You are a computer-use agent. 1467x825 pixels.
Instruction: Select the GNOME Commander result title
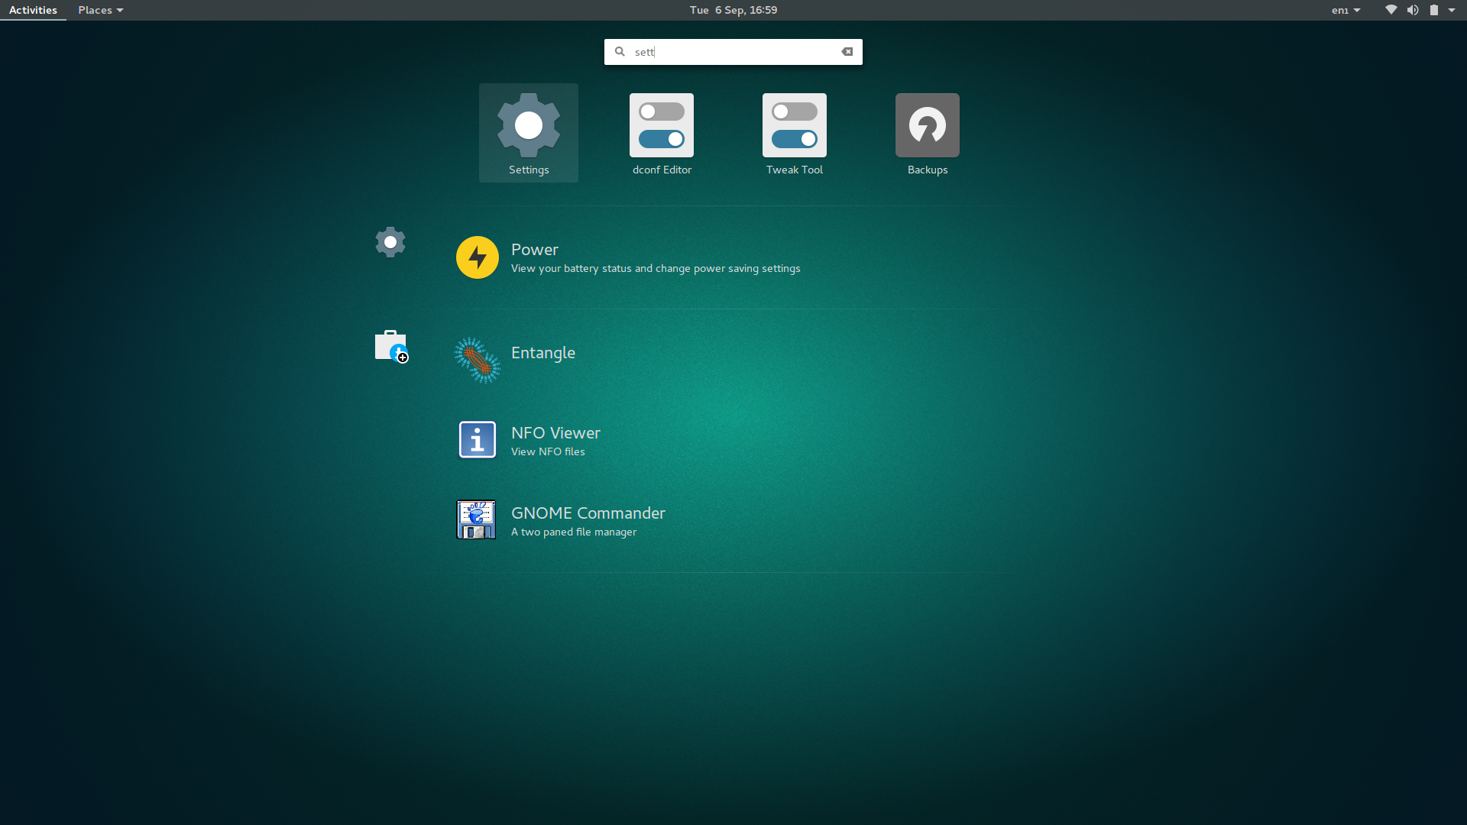tap(588, 513)
